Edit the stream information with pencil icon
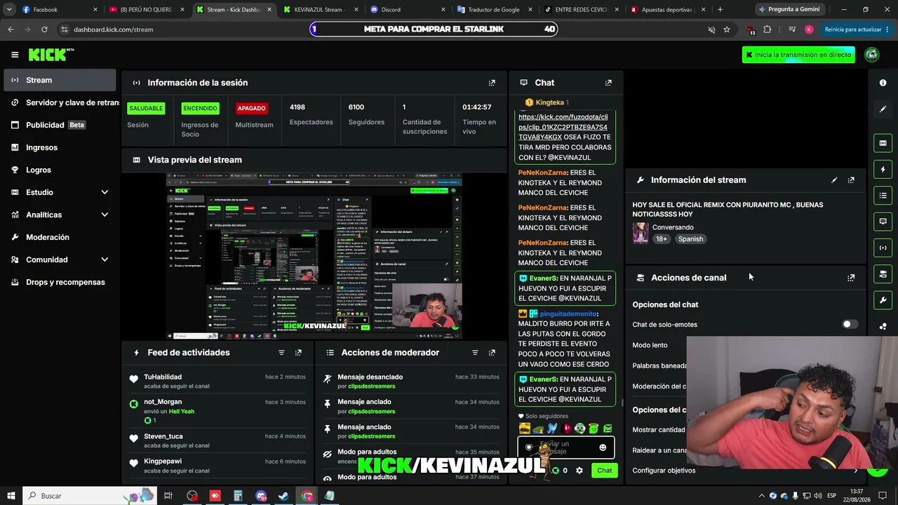Viewport: 898px width, 505px height. click(834, 180)
